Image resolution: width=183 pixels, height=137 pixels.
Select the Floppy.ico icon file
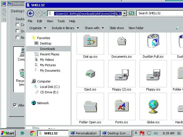pos(153,74)
